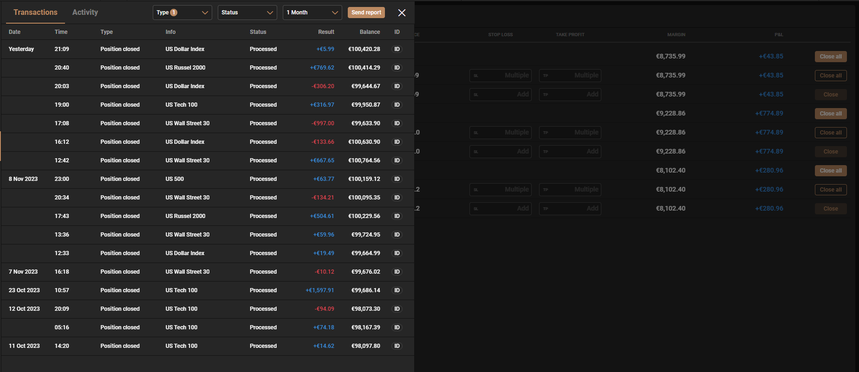Click ID badge for +€1,597.91 US Tech 100
This screenshot has width=859, height=372.
point(397,290)
